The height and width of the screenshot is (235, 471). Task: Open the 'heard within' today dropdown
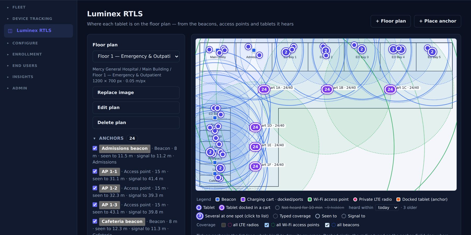387,208
